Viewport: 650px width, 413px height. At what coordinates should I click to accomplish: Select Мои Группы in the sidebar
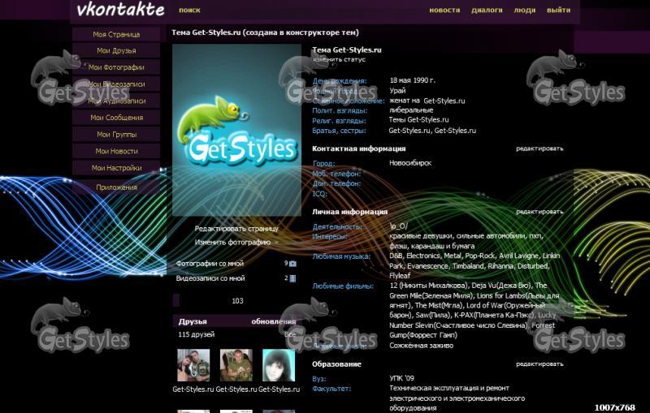tap(116, 135)
